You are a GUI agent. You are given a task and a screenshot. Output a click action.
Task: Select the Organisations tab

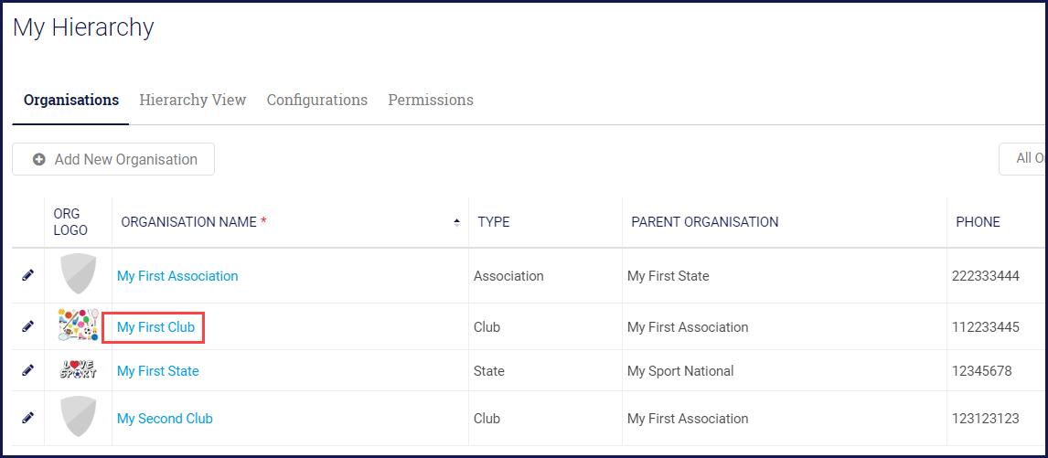coord(71,100)
